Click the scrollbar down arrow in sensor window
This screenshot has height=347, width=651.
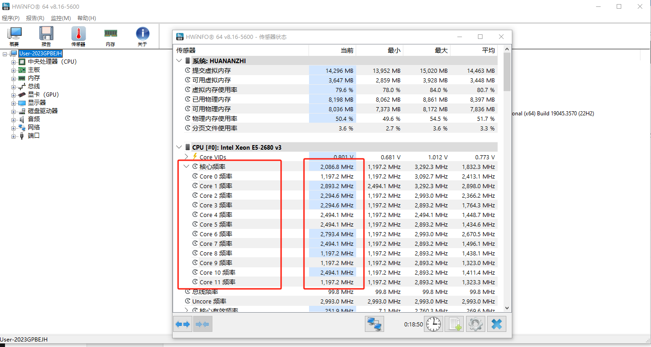[x=507, y=308]
